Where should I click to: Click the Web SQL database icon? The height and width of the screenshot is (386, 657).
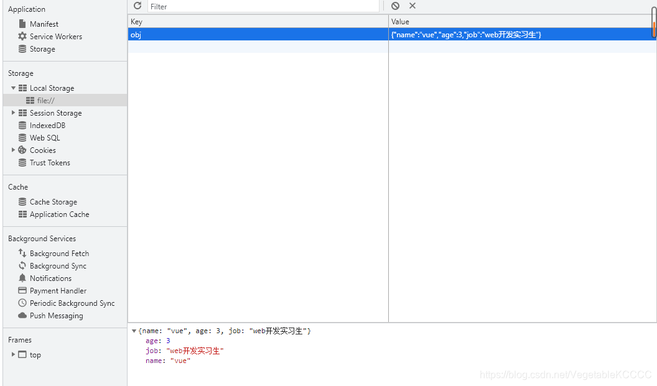coord(22,138)
